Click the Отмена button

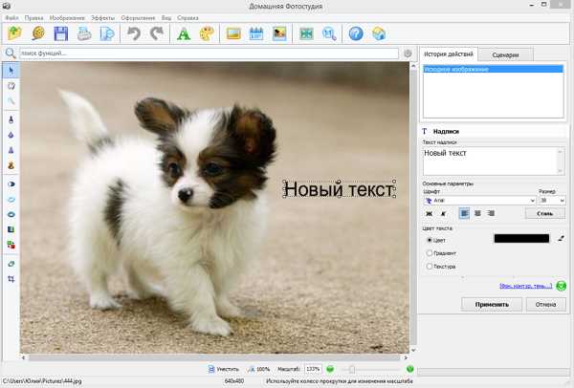(545, 304)
